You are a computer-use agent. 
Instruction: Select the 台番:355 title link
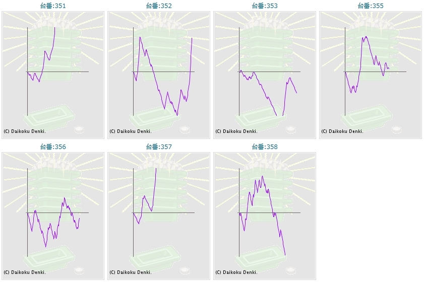[371, 6]
